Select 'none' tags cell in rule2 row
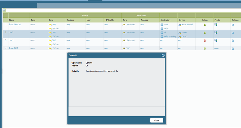The height and width of the screenshot is (128, 241). pos(33,33)
